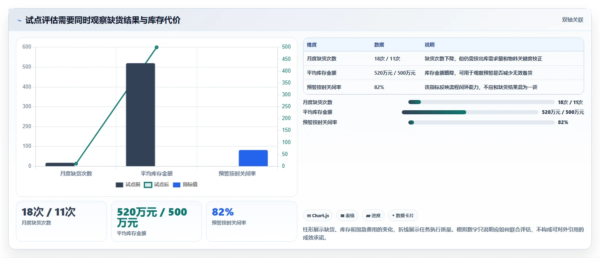The height and width of the screenshot is (258, 600).
Task: Click the 平均库存金额 cell in the table
Action: pyautogui.click(x=322, y=73)
